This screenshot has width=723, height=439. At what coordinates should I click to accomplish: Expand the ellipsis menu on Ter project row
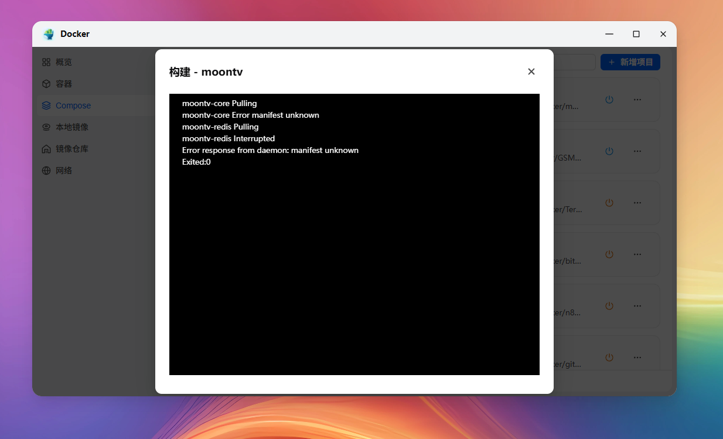pos(637,203)
